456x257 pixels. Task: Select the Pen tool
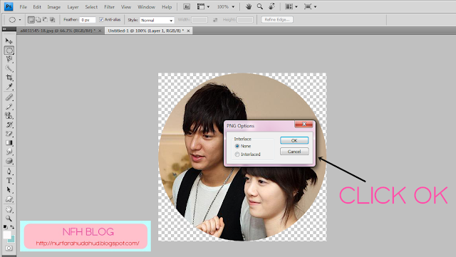pos(9,172)
